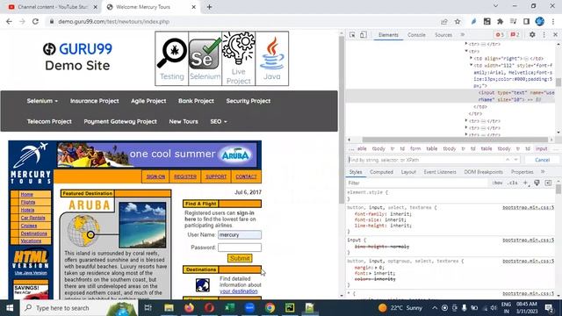Open the Computed styles tab

click(381, 172)
